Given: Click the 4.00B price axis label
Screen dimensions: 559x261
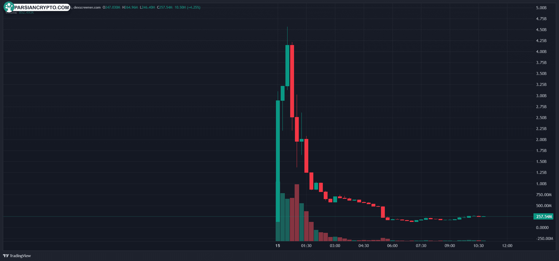Looking at the screenshot, I should pyautogui.click(x=541, y=52).
